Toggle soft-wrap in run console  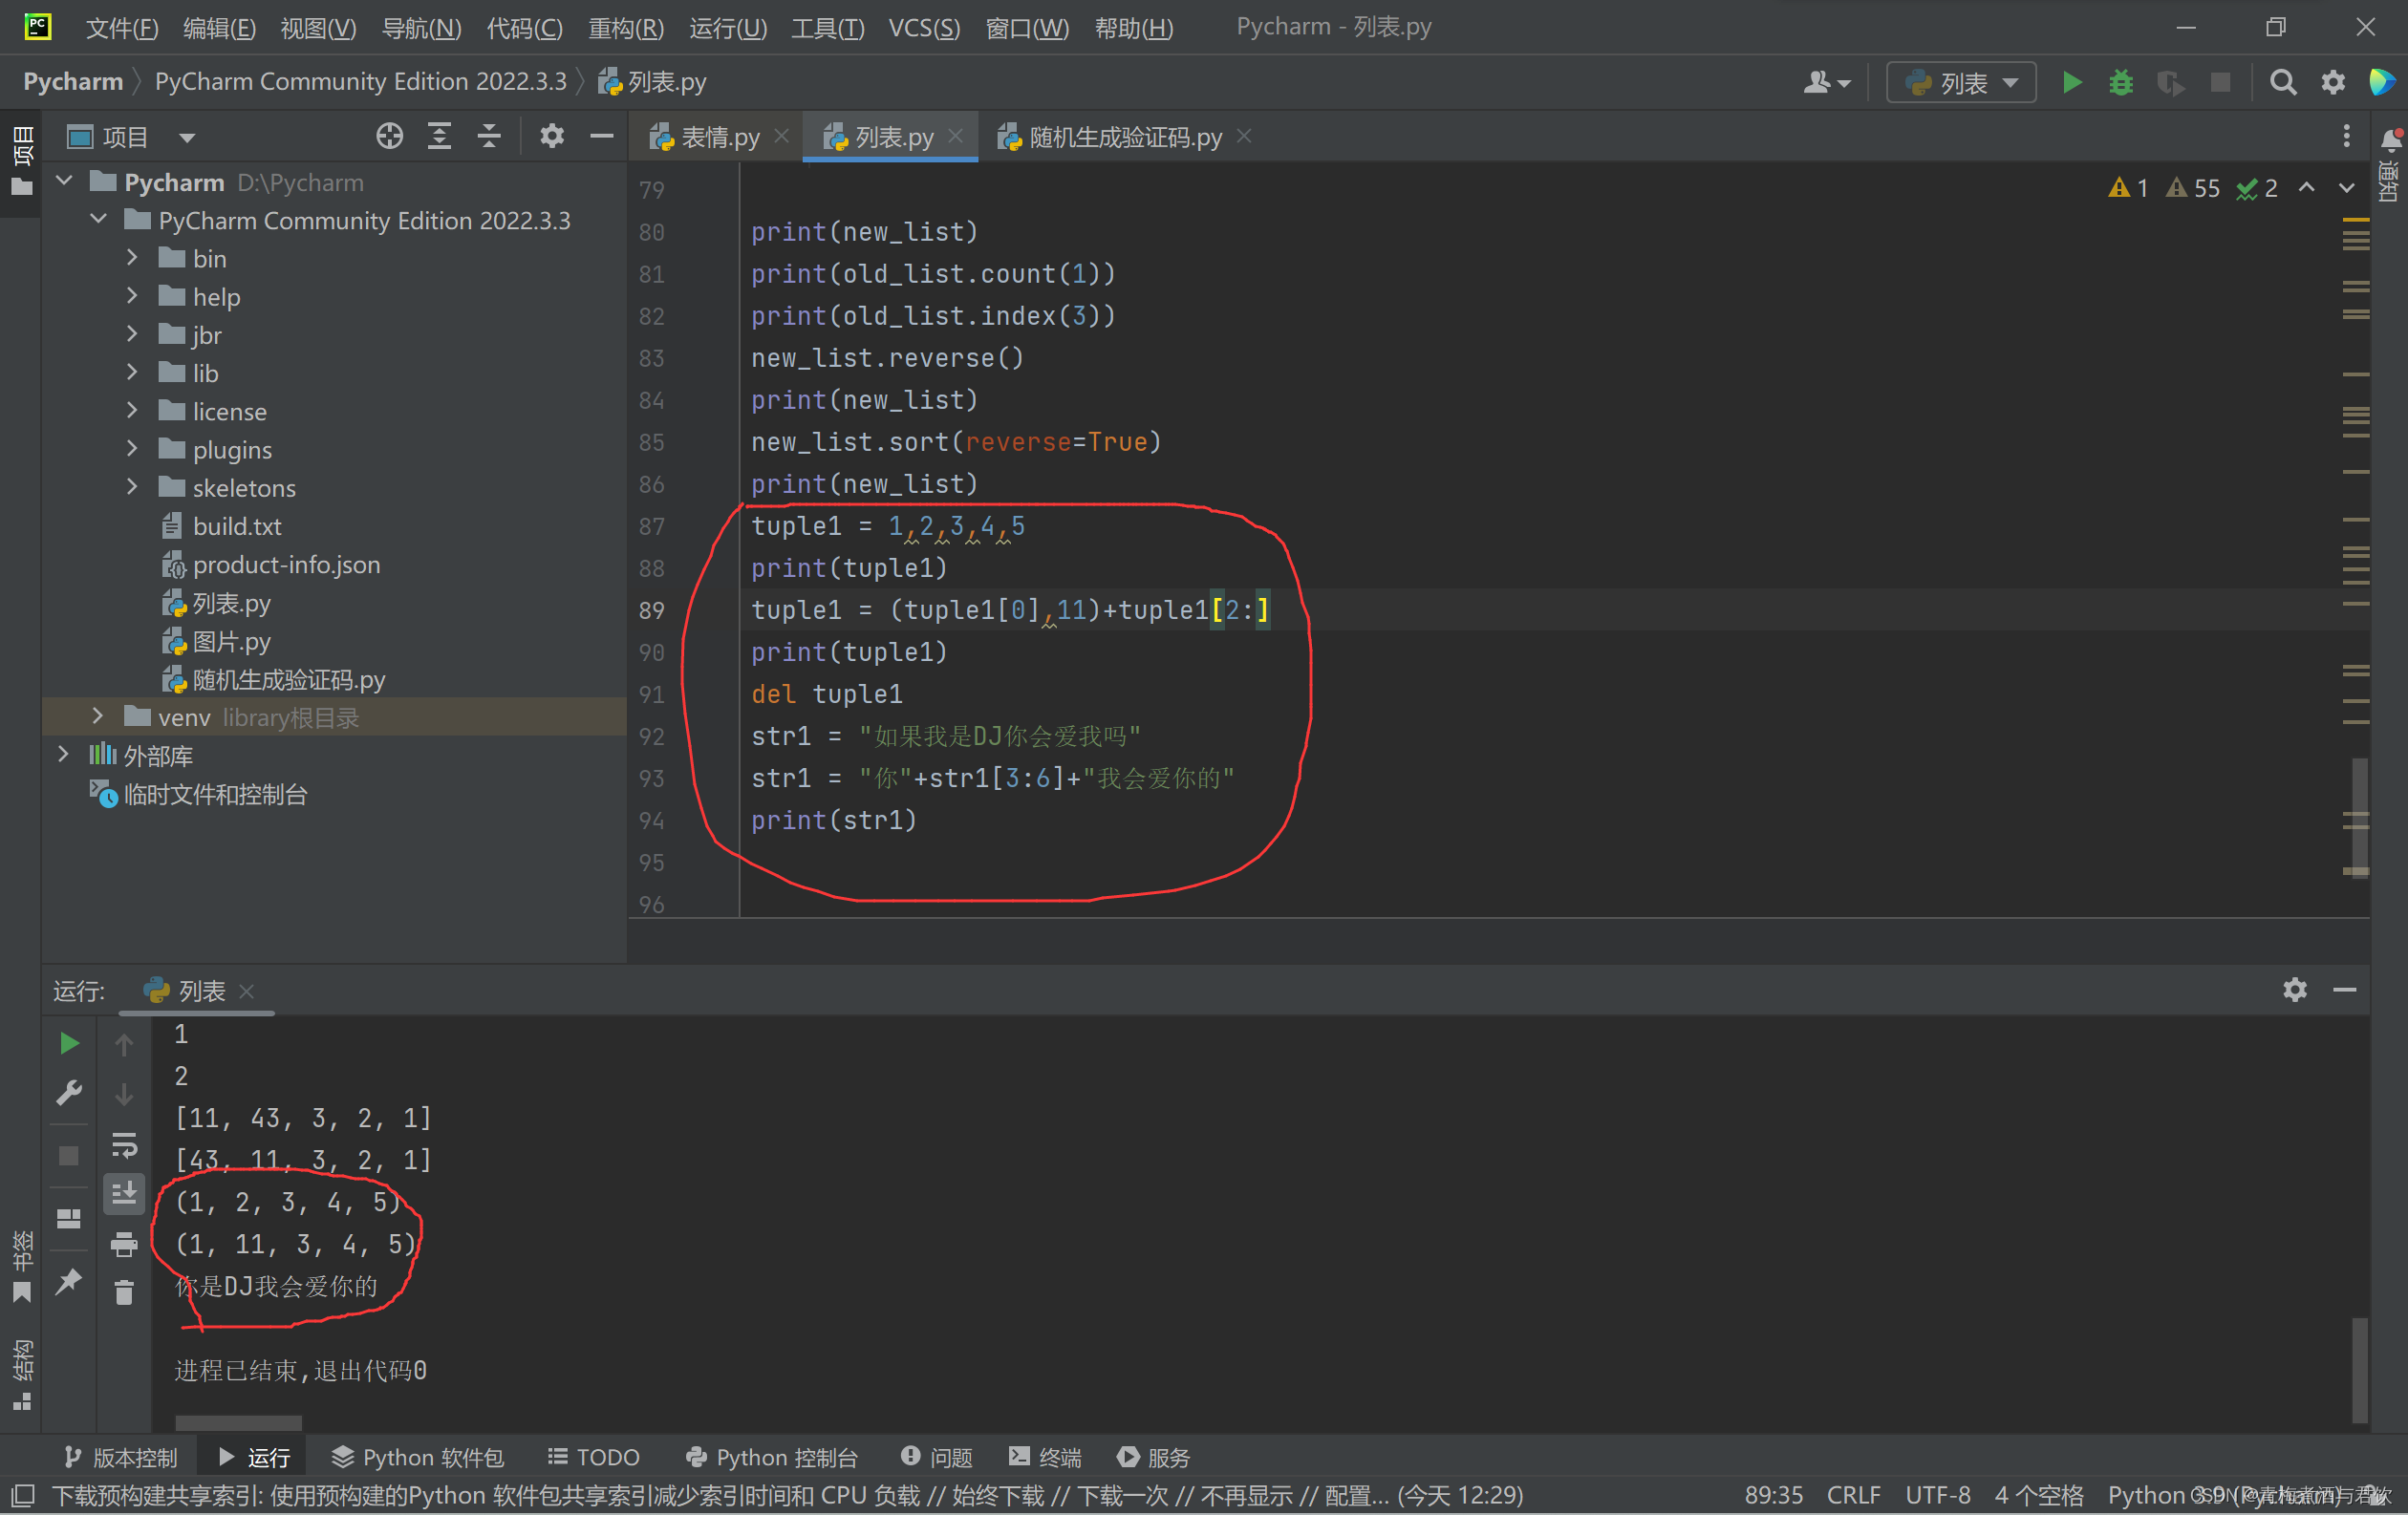pos(124,1144)
